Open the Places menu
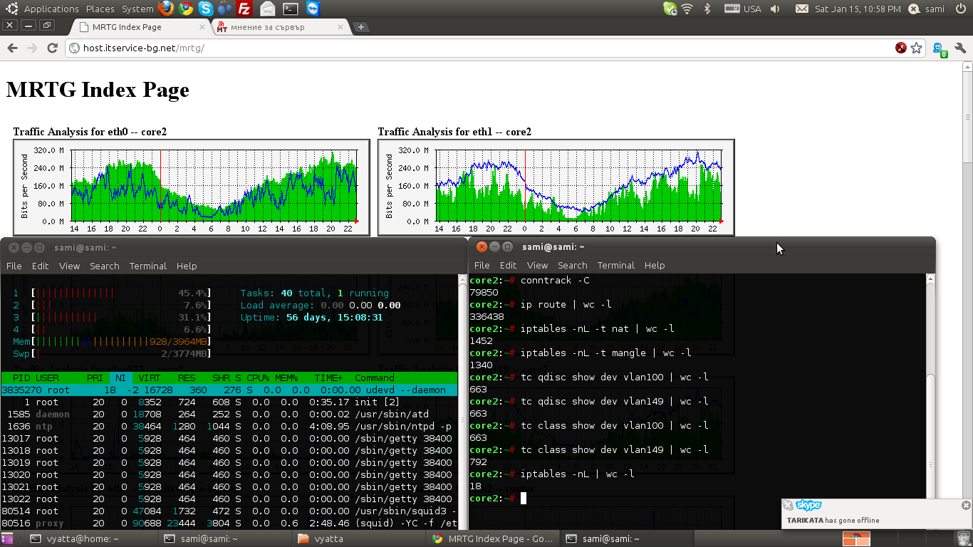Image resolution: width=973 pixels, height=547 pixels. pos(100,9)
